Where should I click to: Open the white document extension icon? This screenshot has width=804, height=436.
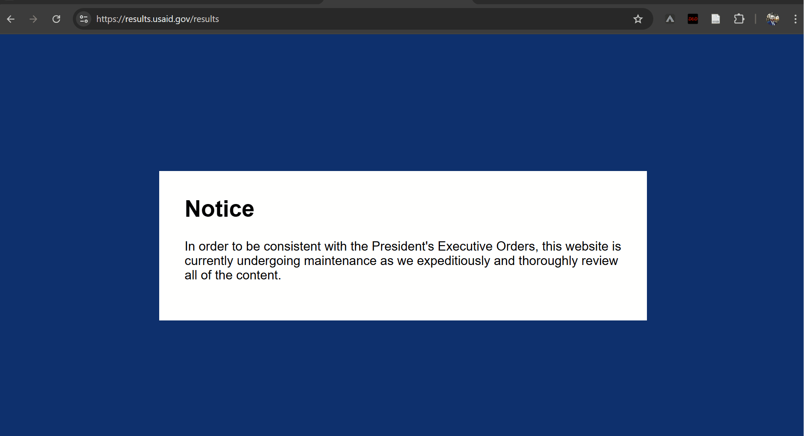716,19
